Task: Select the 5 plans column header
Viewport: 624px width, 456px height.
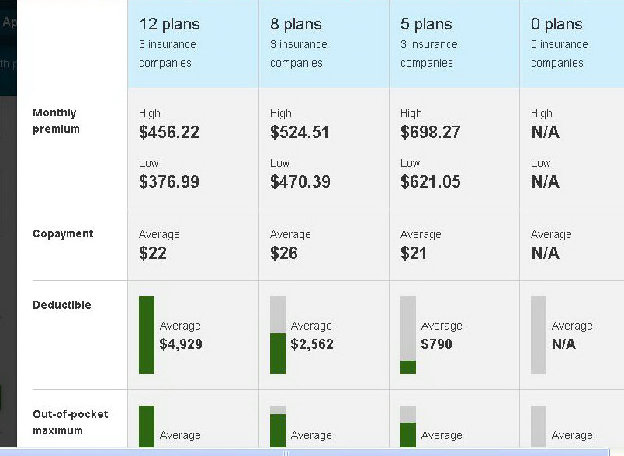Action: (x=455, y=43)
